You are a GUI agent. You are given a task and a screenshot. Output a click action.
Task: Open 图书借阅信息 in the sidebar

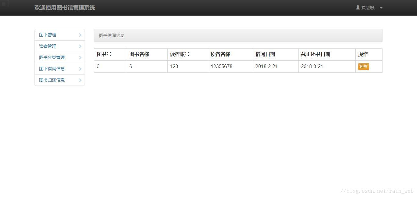point(60,69)
